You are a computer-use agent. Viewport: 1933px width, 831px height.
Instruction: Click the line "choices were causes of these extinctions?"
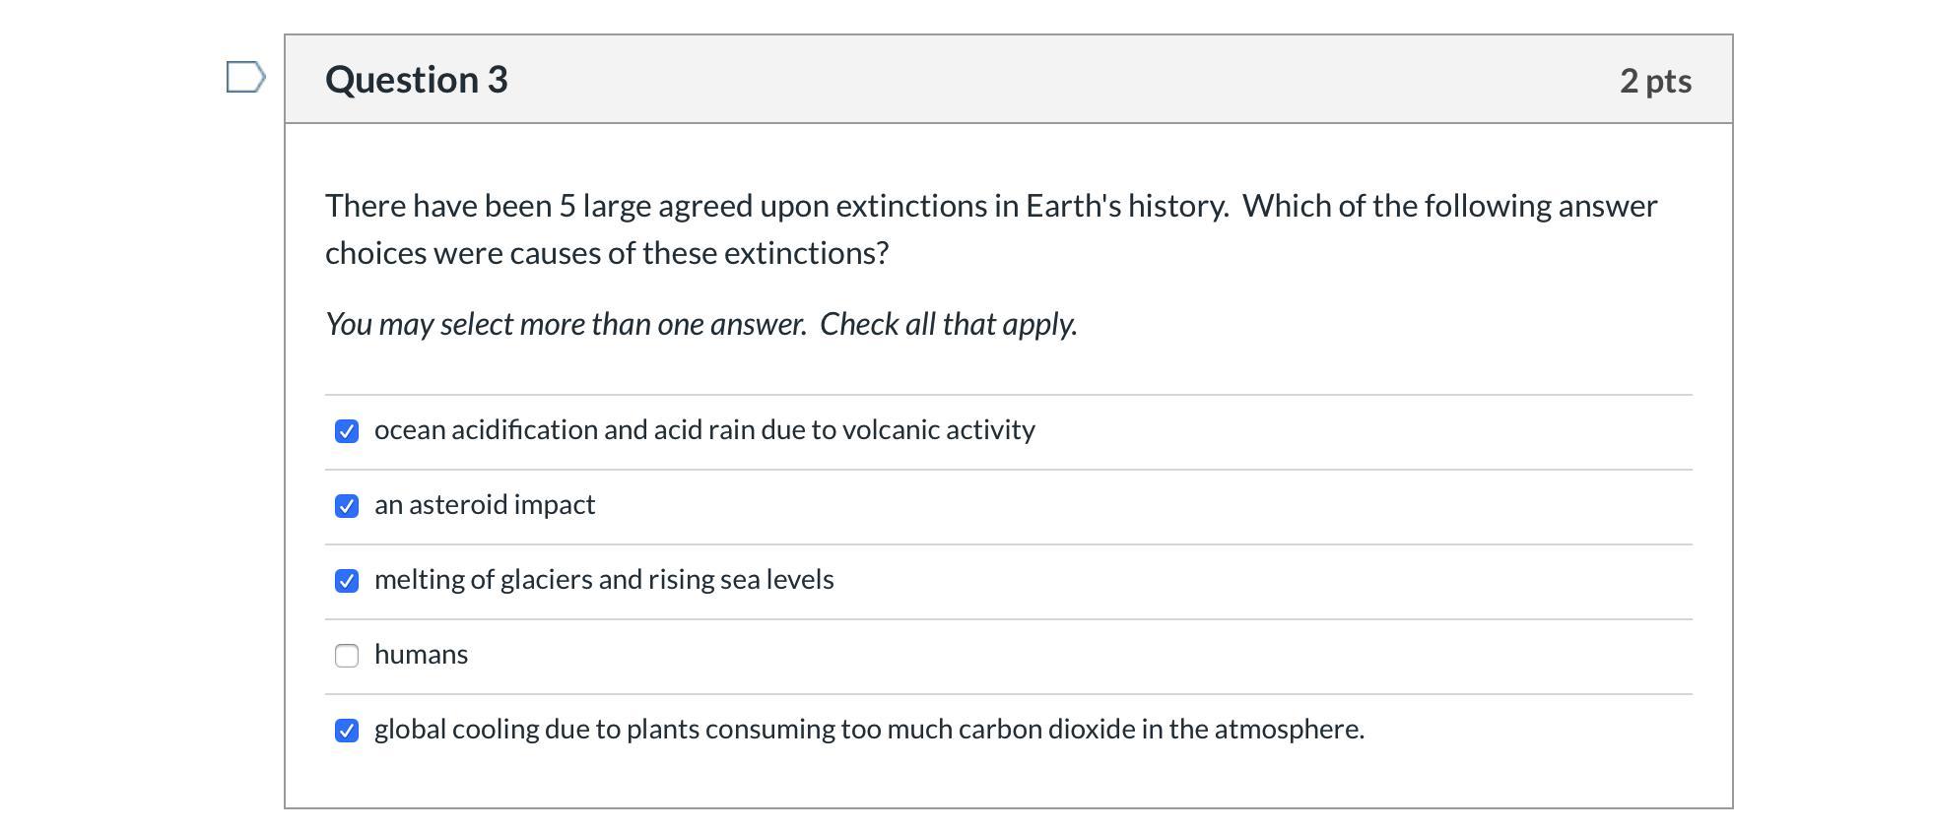[606, 253]
